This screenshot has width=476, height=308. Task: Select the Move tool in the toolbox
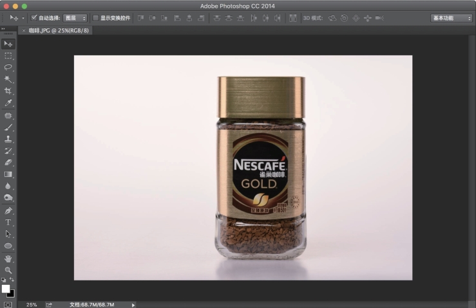coord(8,44)
